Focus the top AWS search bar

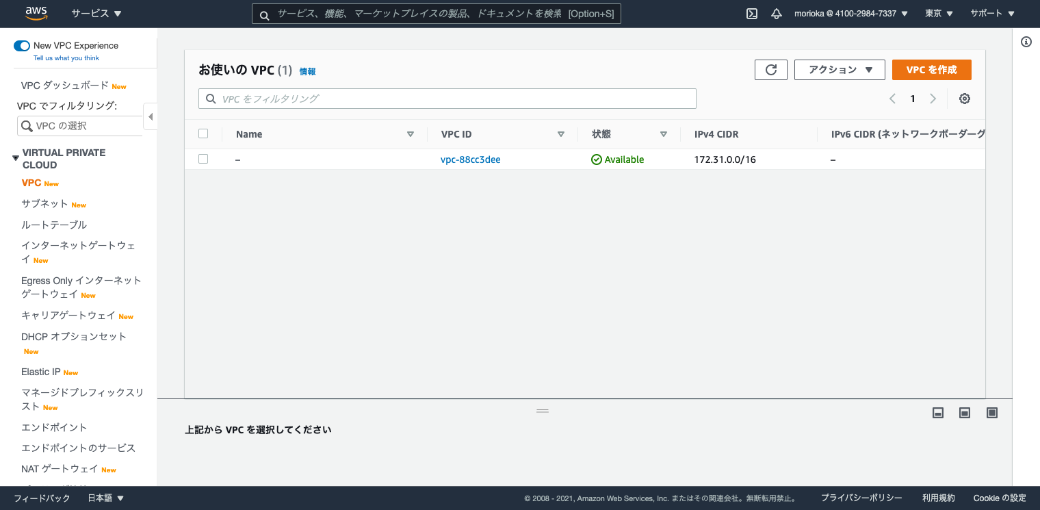pyautogui.click(x=437, y=14)
